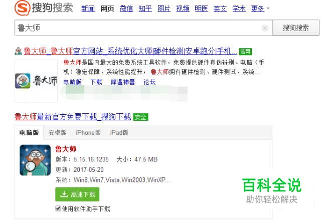Select the 电脑版 tab in download card
326x221 pixels.
click(x=29, y=132)
